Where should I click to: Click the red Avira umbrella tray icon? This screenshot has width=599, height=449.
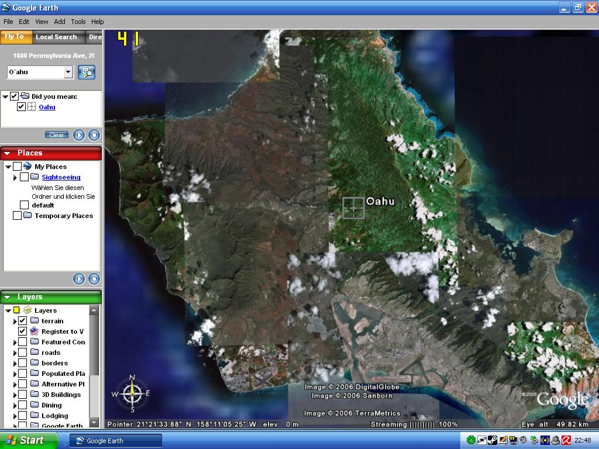(566, 440)
